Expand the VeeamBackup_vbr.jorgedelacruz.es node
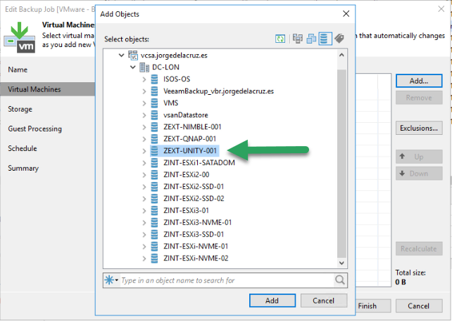The width and height of the screenshot is (452, 321). pos(144,91)
